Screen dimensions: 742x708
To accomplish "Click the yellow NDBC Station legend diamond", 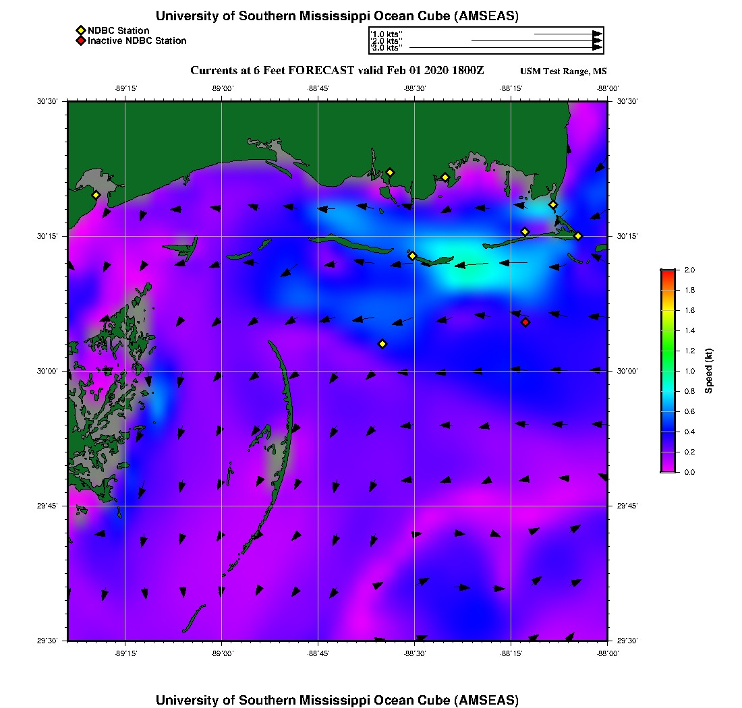I will [x=80, y=30].
